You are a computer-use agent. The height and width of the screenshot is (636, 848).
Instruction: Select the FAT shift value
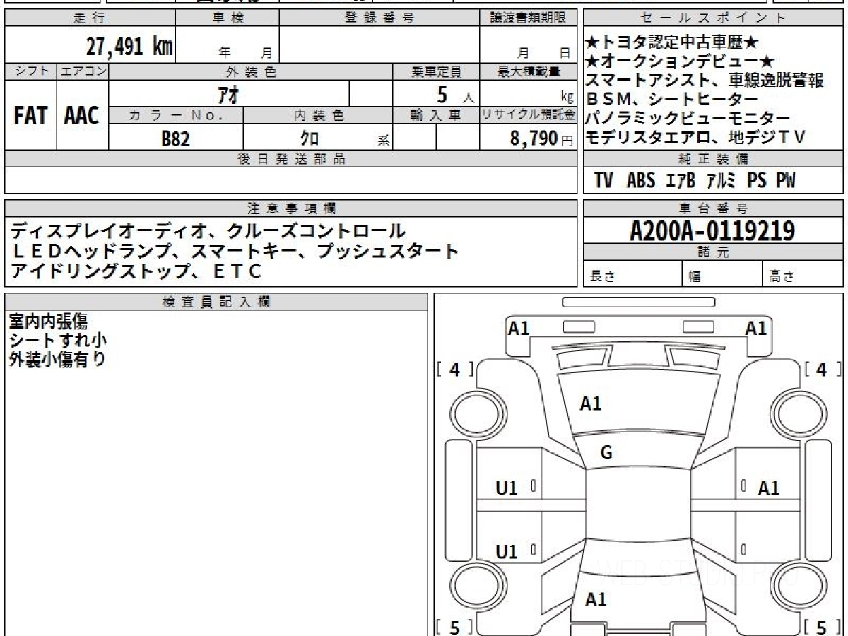[30, 115]
